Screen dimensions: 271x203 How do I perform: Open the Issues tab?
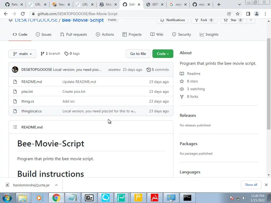(x=44, y=34)
